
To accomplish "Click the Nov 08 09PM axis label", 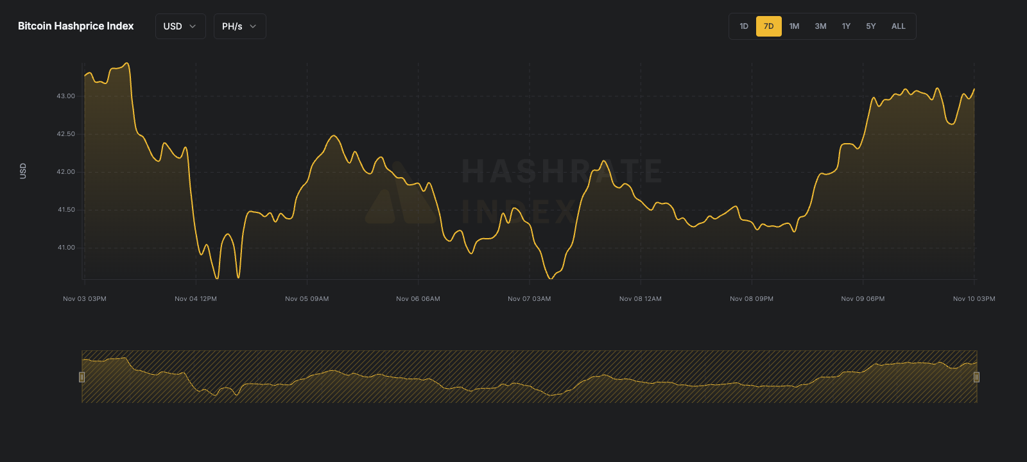I will 752,299.
